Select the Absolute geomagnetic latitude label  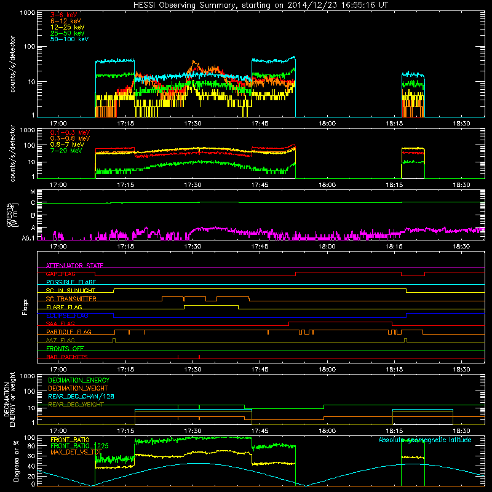(x=425, y=440)
